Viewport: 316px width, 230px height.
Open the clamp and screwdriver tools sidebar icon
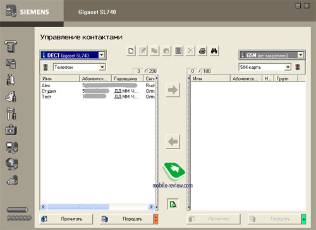[x=11, y=114]
